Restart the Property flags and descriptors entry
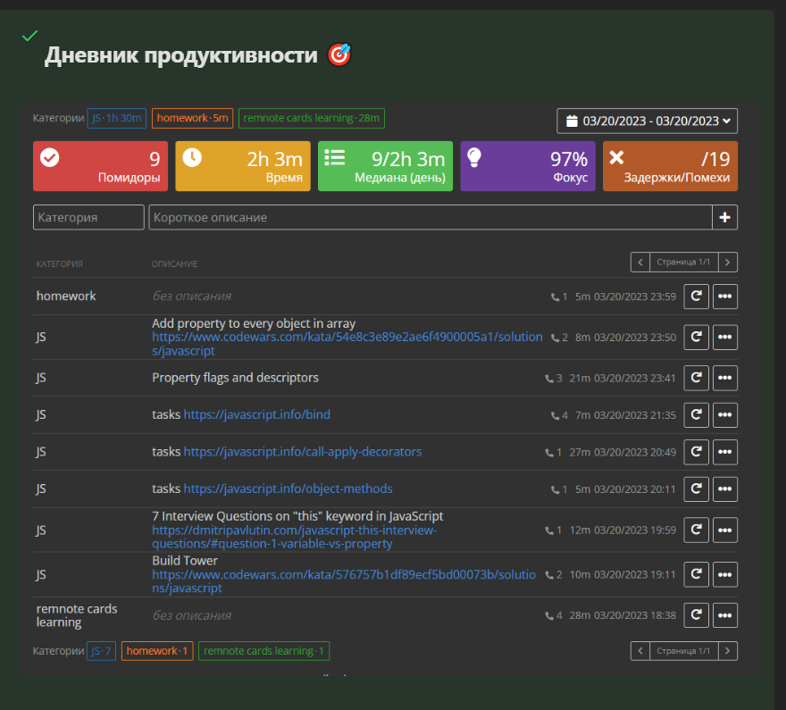This screenshot has height=710, width=786. pyautogui.click(x=696, y=378)
